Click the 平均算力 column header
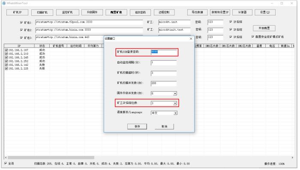The image size is (300, 170). (93, 46)
